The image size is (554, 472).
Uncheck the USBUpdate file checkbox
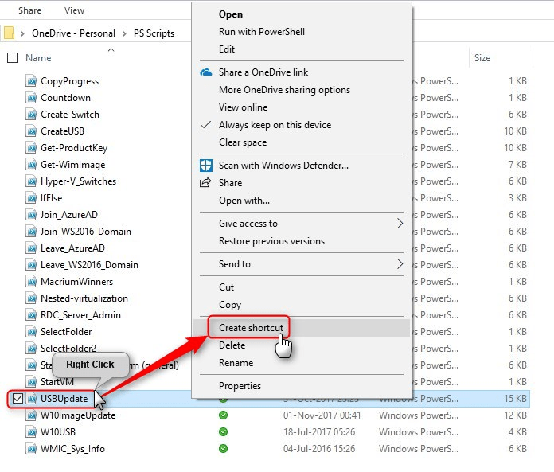point(18,399)
